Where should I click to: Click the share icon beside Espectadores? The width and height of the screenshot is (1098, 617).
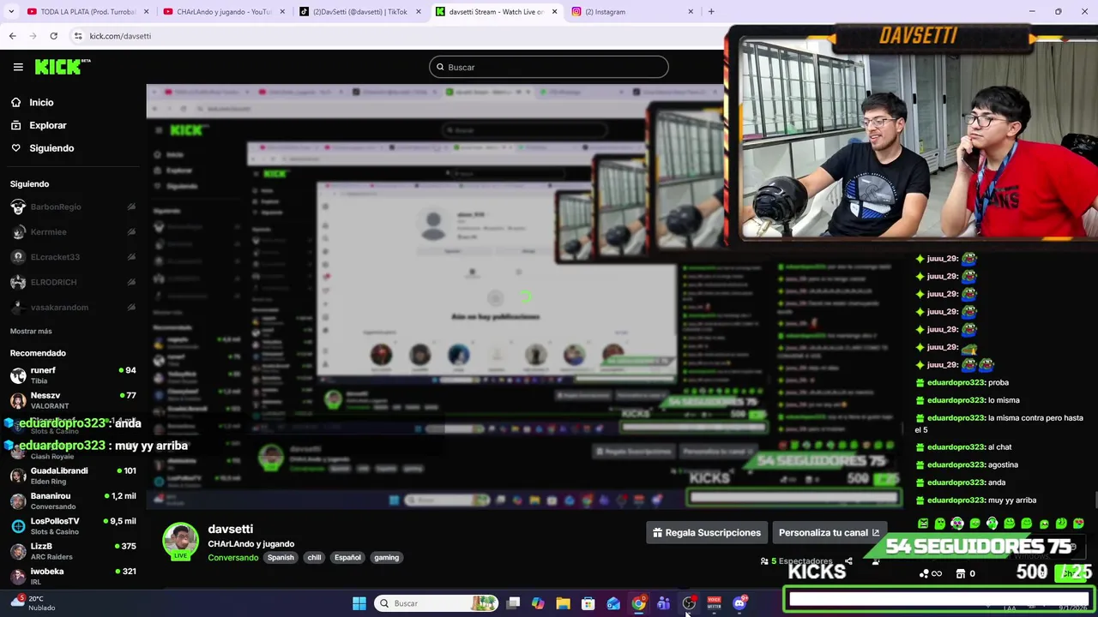(848, 561)
